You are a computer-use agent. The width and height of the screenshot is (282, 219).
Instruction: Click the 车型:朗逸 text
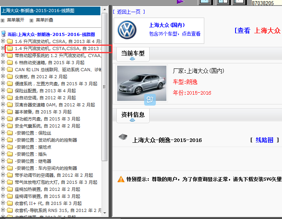tap(185, 82)
